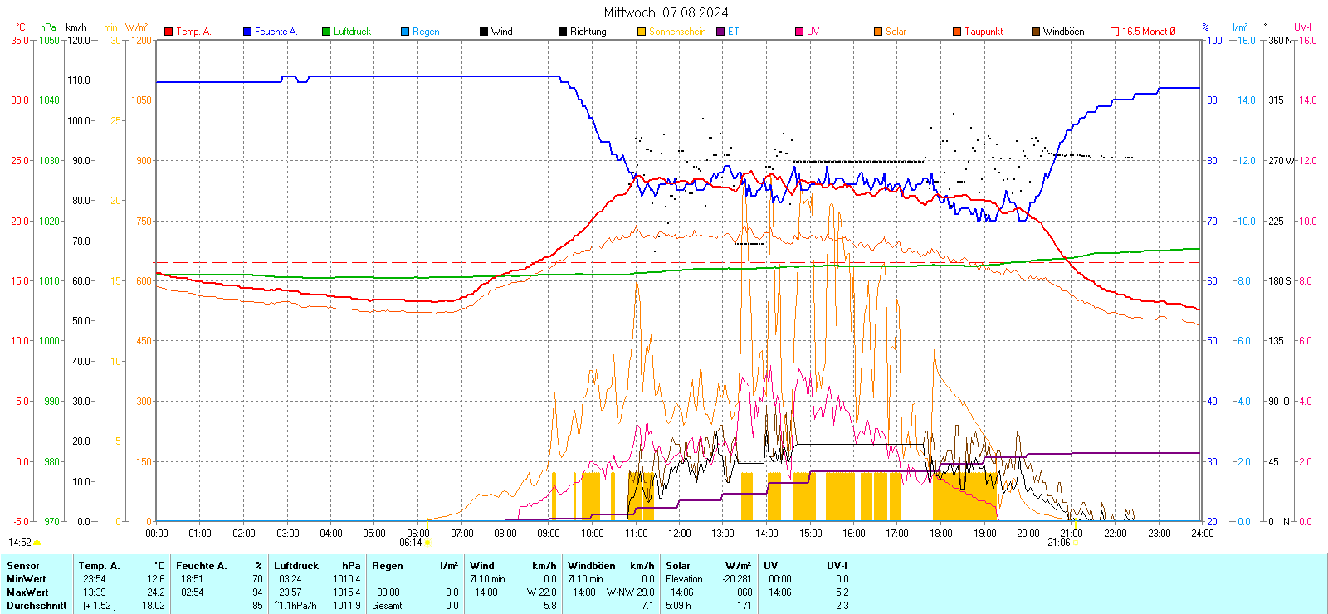This screenshot has width=1328, height=614.
Task: Click the 12:00 label on time axis
Action: coord(679,533)
